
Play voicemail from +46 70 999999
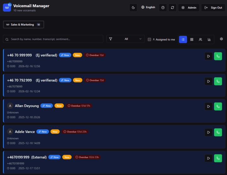coord(208,56)
